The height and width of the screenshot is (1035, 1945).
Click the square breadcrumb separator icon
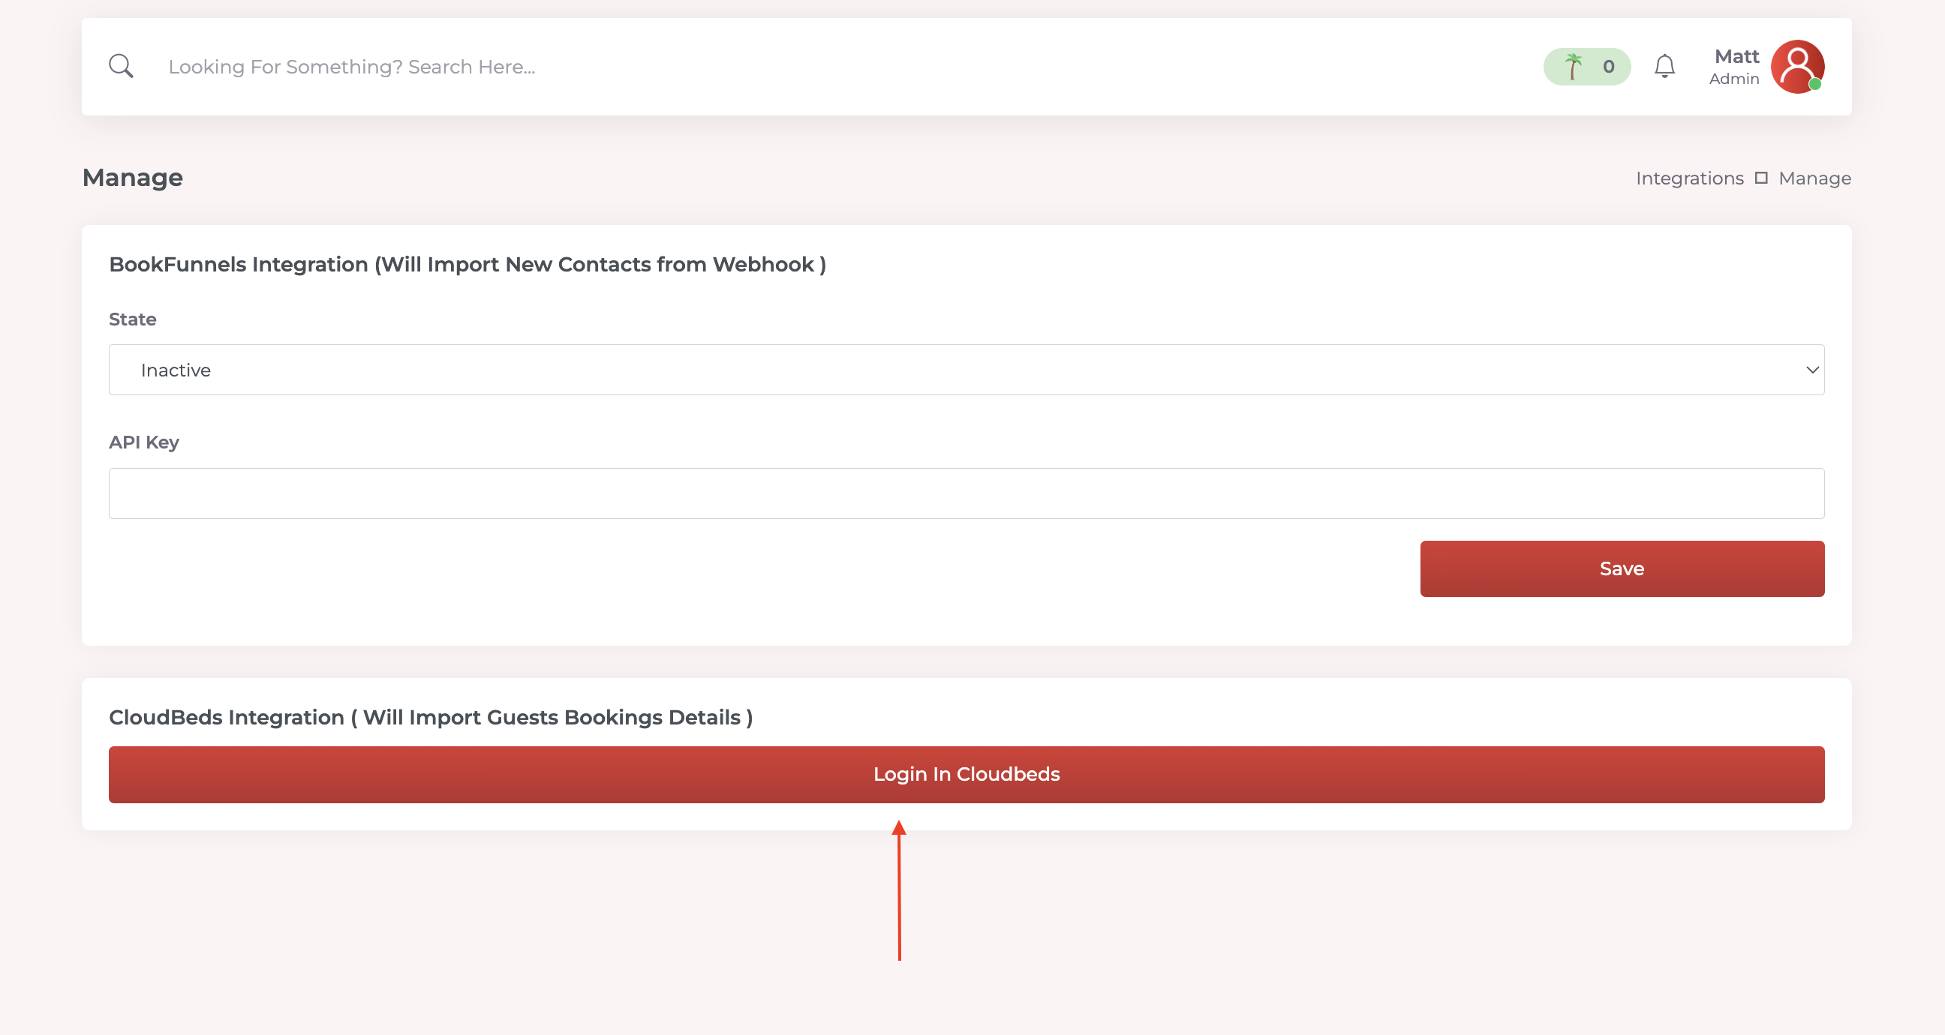click(1762, 178)
